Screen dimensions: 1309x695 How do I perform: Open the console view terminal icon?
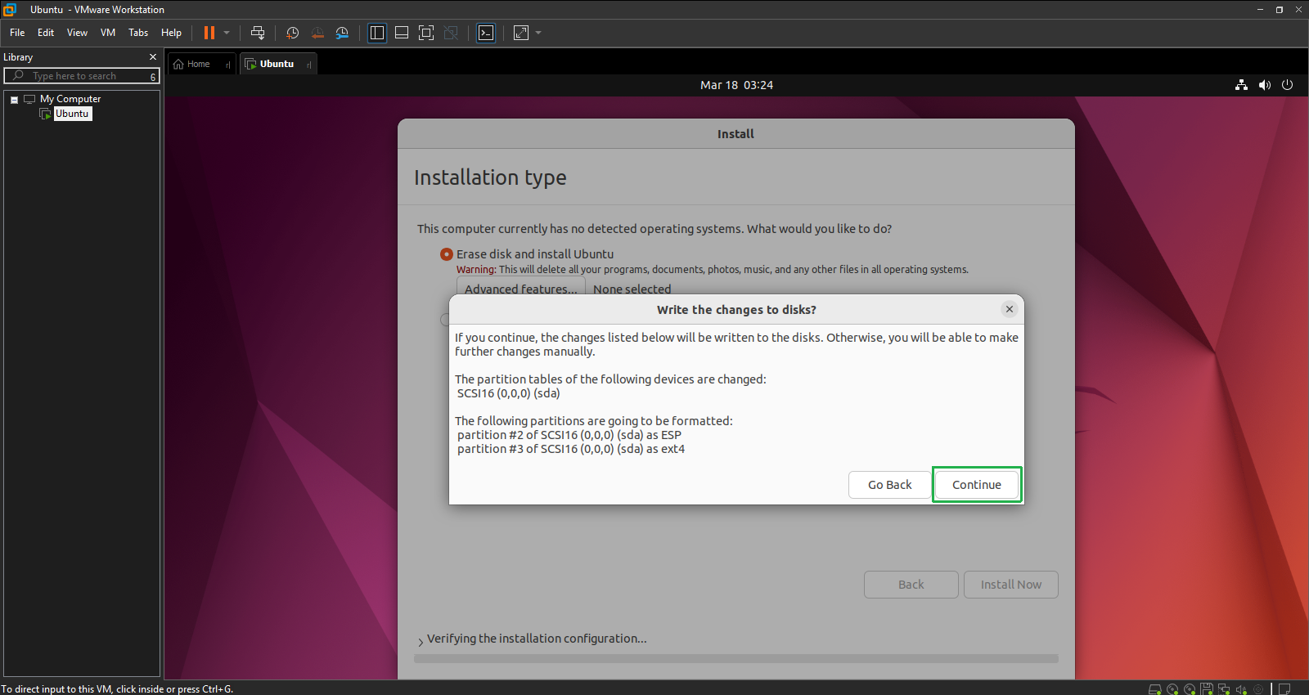click(486, 33)
